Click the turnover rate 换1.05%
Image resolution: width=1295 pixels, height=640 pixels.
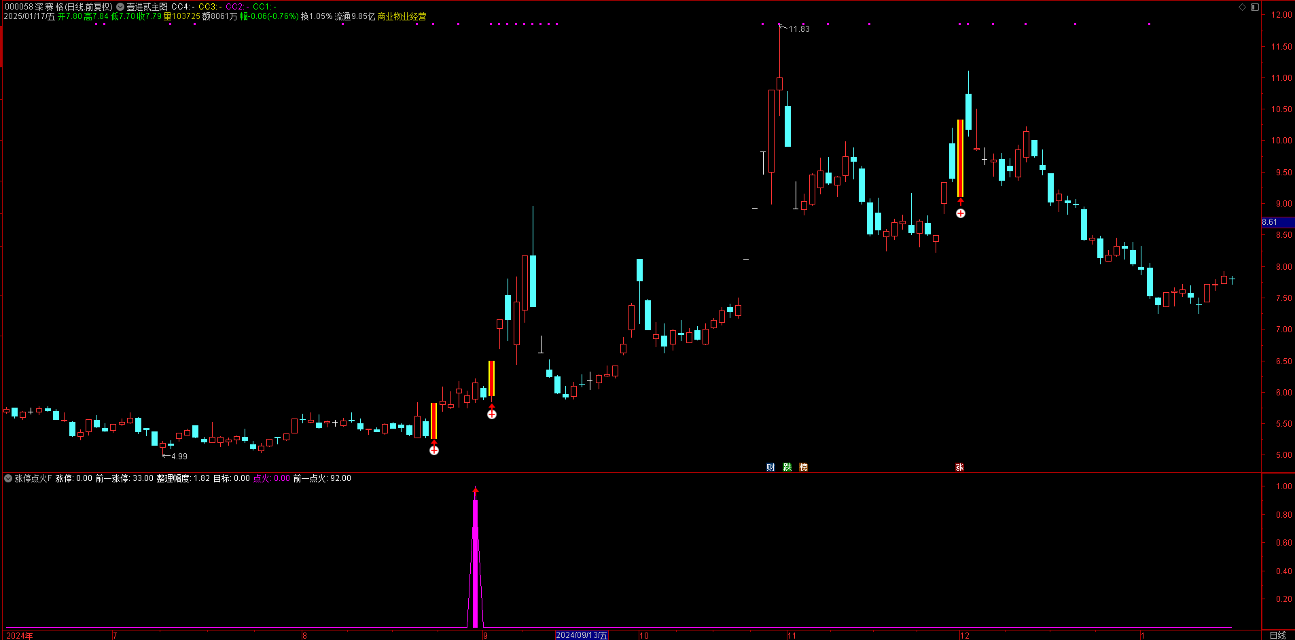pos(317,16)
